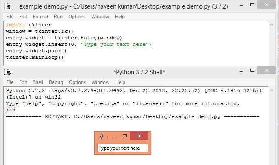Open Window menu in the editor window
This screenshot has height=165, width=279.
click(100, 17)
